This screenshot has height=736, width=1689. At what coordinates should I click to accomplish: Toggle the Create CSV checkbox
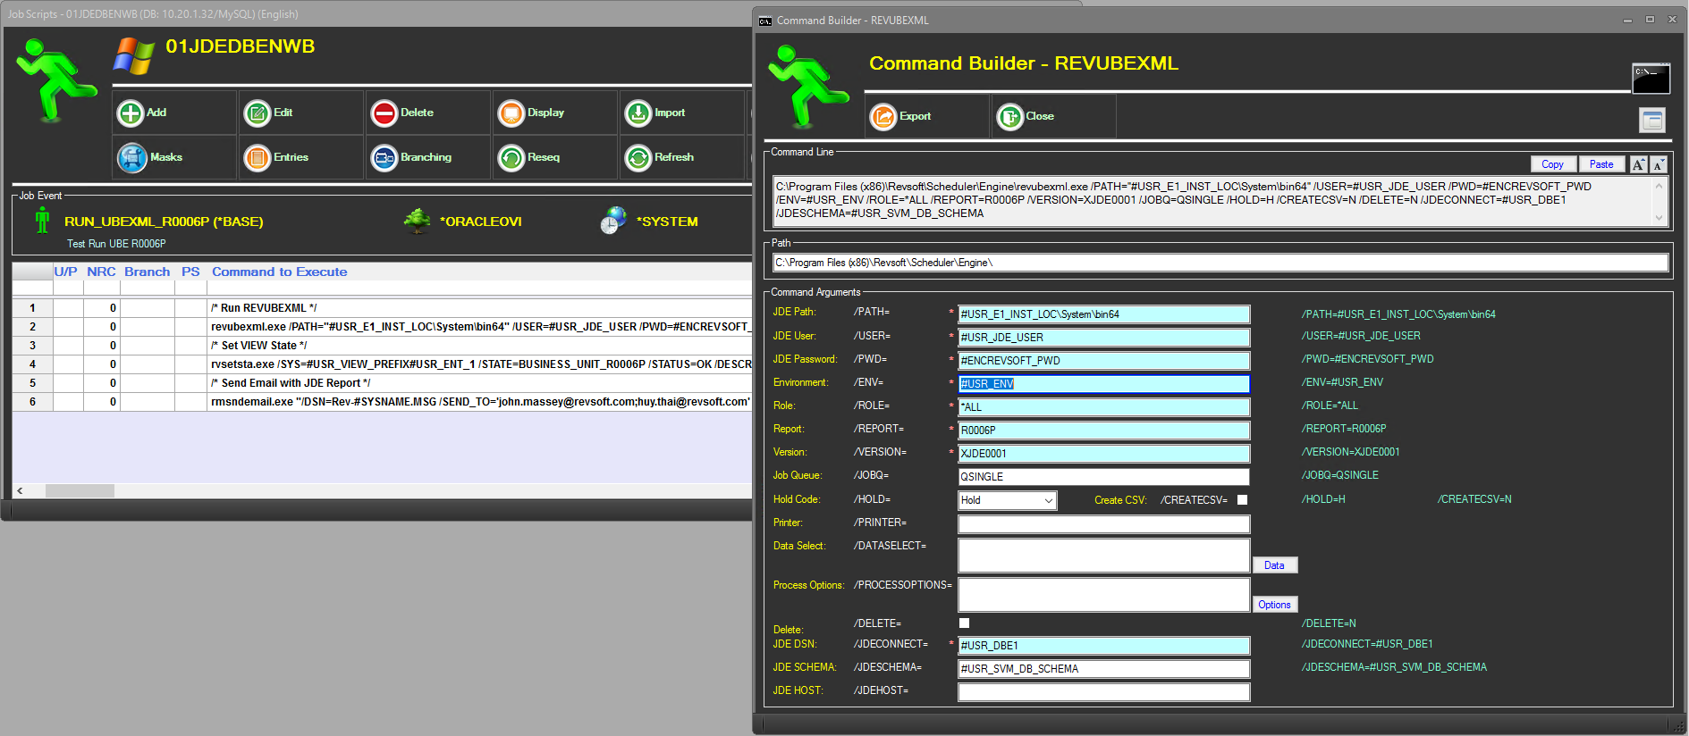(x=1242, y=500)
